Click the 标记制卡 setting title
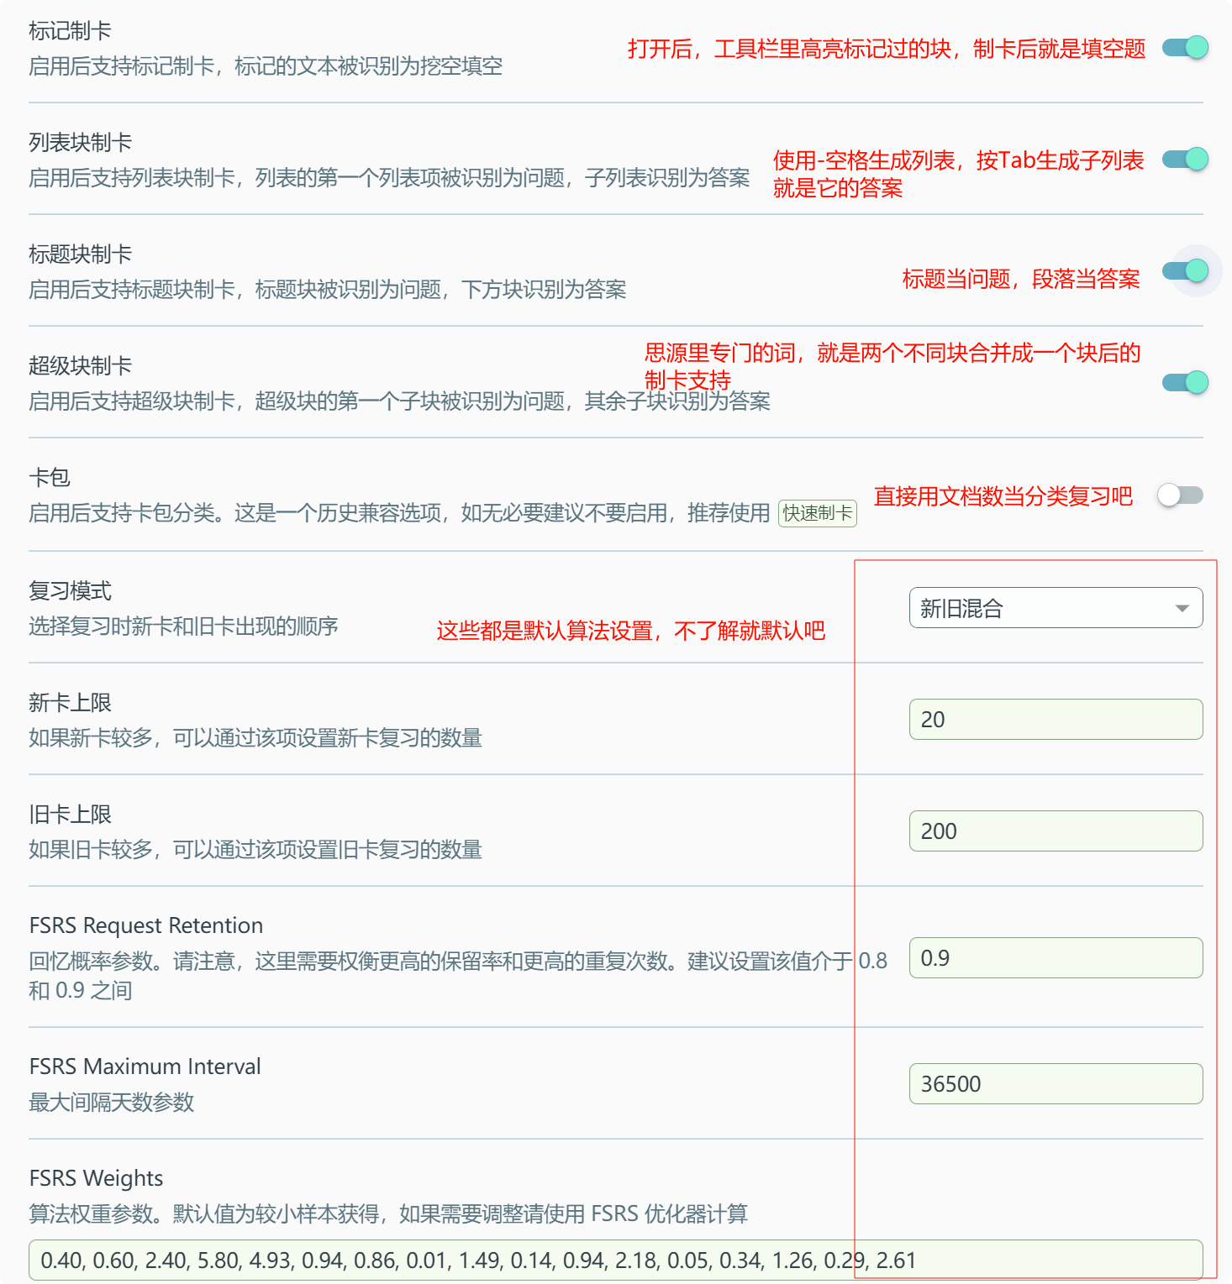This screenshot has width=1232, height=1284. [70, 31]
